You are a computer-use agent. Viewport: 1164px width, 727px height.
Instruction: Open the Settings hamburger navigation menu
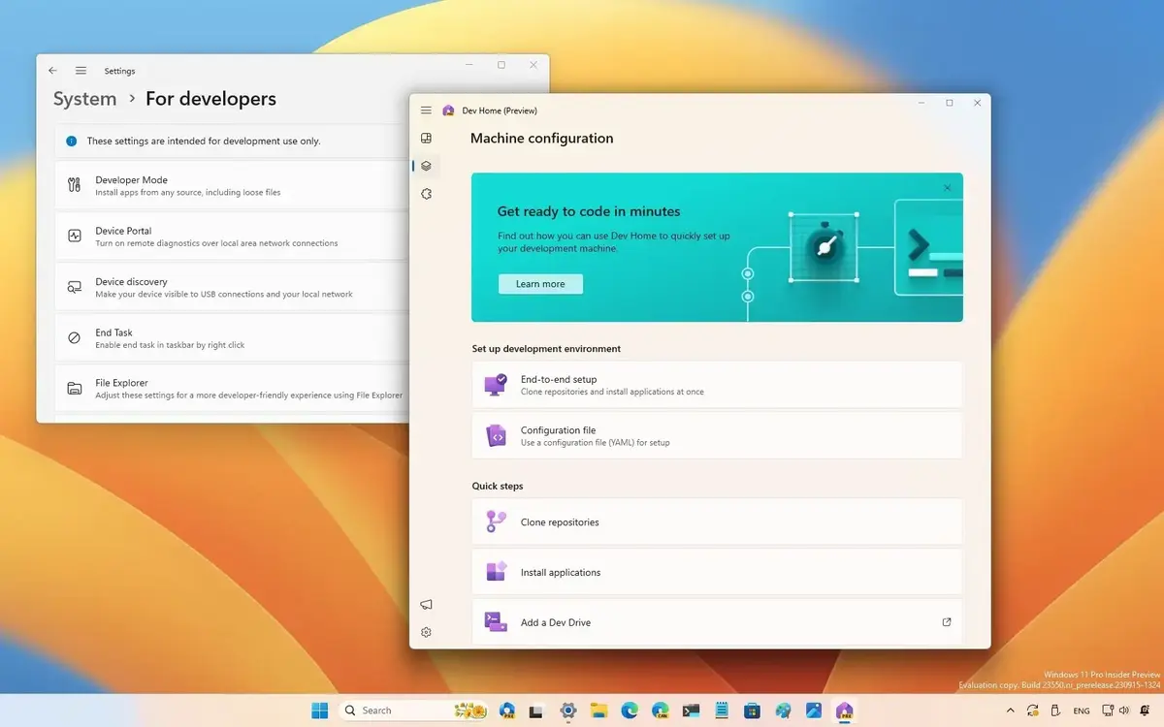click(81, 71)
